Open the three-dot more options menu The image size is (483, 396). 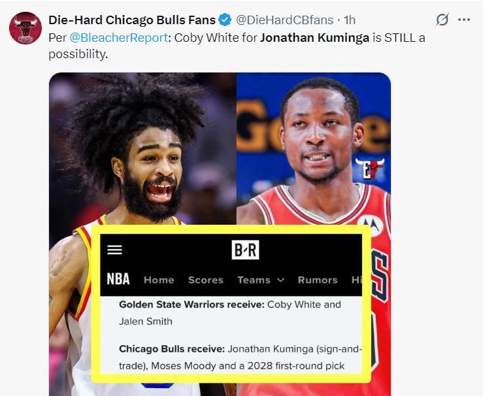pos(464,20)
